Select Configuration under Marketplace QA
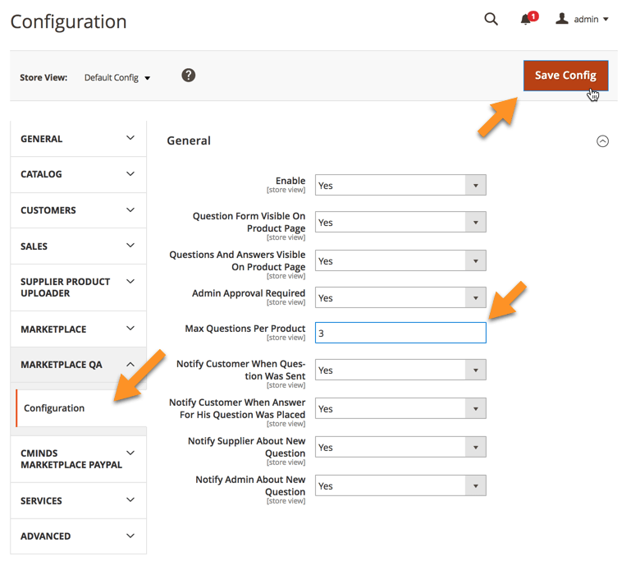Image resolution: width=631 pixels, height=566 pixels. (54, 408)
